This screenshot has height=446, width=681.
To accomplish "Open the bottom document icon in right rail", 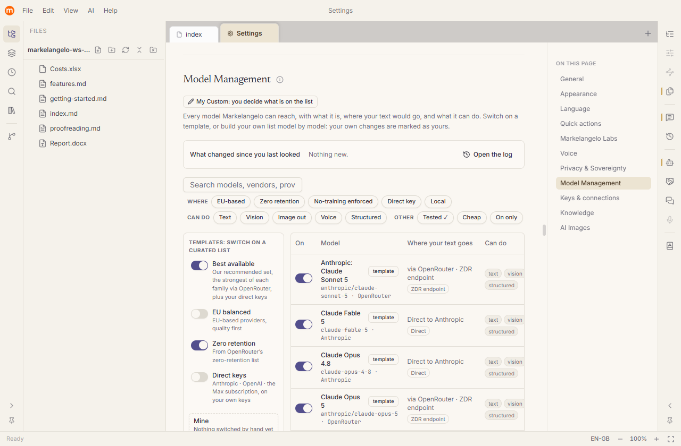I will tap(670, 246).
